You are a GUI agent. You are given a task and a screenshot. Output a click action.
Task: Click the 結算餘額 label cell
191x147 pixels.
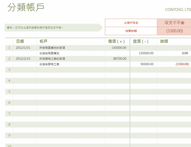click(x=131, y=31)
